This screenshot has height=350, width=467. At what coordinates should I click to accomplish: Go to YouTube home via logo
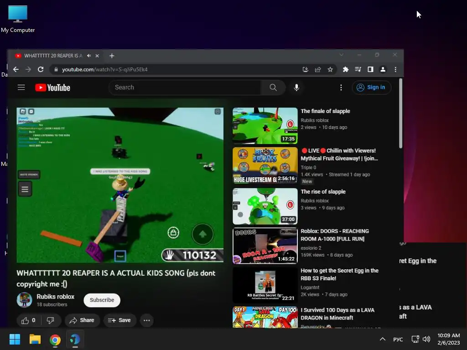pos(53,87)
